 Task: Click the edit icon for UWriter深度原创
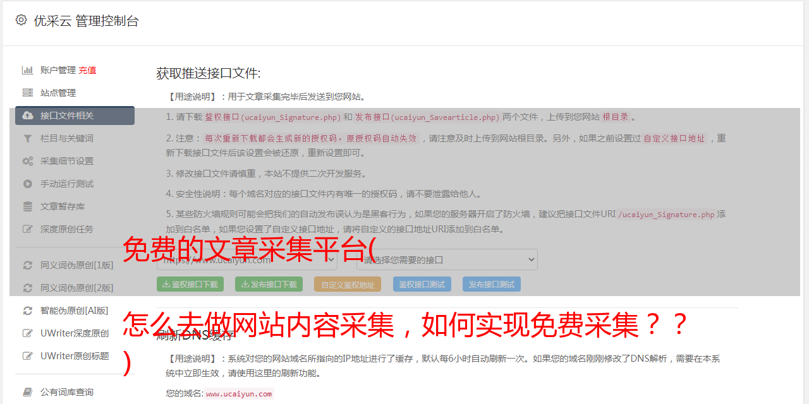[28, 333]
